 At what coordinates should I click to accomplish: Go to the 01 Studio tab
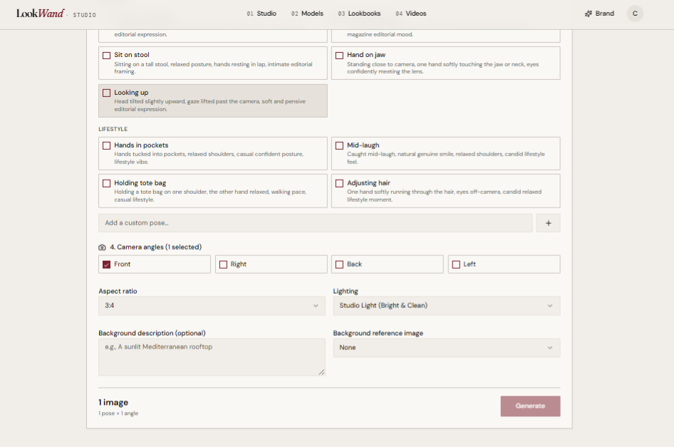[x=261, y=14]
